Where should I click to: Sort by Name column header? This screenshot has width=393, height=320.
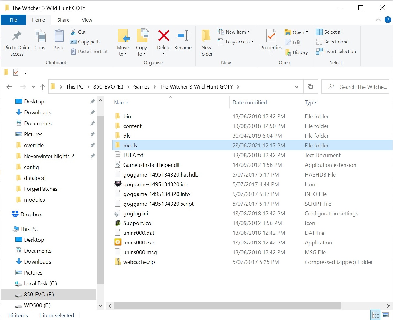click(121, 102)
